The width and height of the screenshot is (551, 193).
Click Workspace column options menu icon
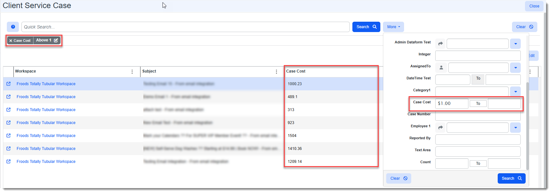(132, 72)
